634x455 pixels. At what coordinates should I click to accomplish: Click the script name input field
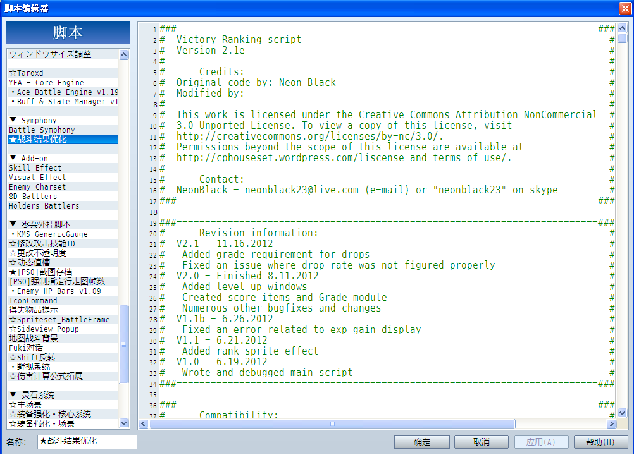point(87,442)
